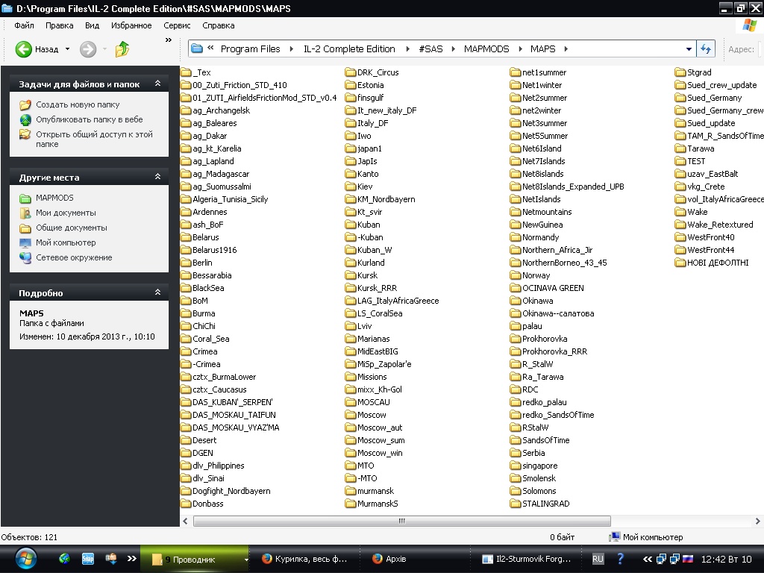Select the Wake_Retextured folder icon
The width and height of the screenshot is (764, 573).
(680, 225)
